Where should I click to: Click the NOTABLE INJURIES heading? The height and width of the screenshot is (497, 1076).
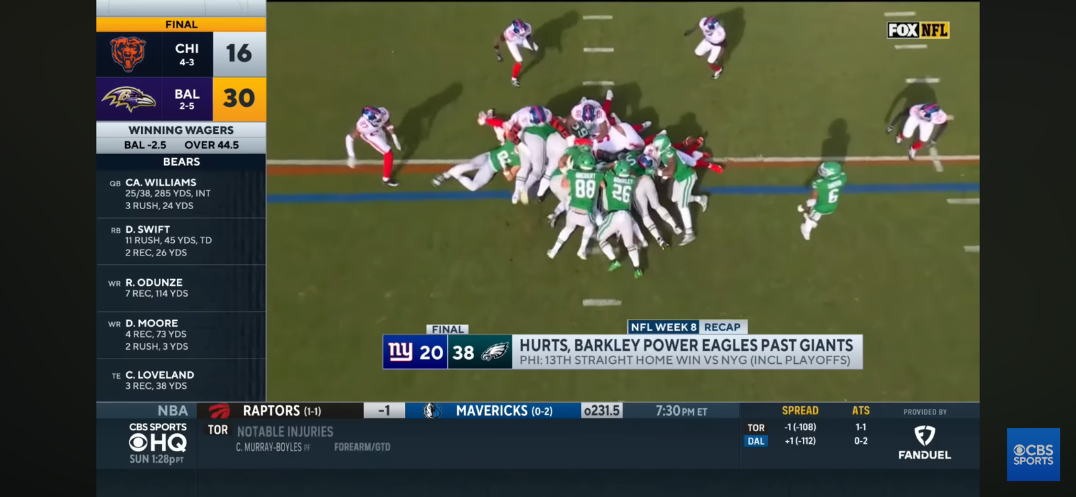[285, 432]
